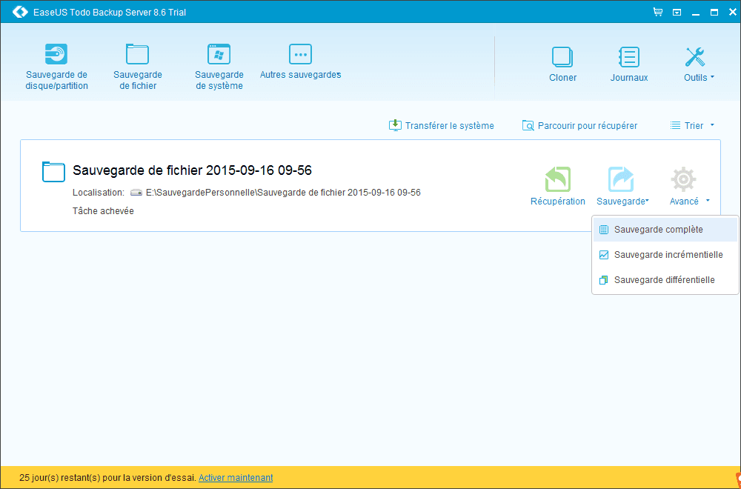
Task: Choose Sauvegarde complète from menu
Action: point(665,230)
